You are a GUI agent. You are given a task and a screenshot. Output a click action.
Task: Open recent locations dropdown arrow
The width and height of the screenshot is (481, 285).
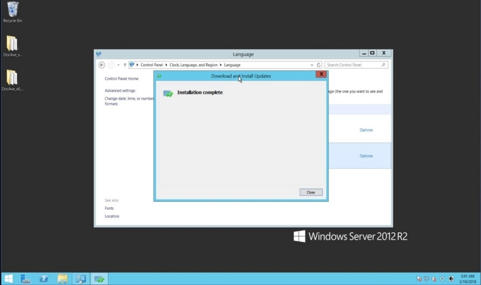(x=118, y=65)
